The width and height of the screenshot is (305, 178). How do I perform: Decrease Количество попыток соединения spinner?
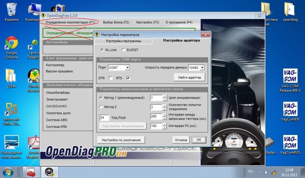tap(165, 109)
